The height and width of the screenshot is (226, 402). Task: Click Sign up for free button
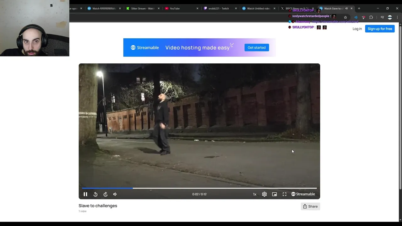[380, 29]
